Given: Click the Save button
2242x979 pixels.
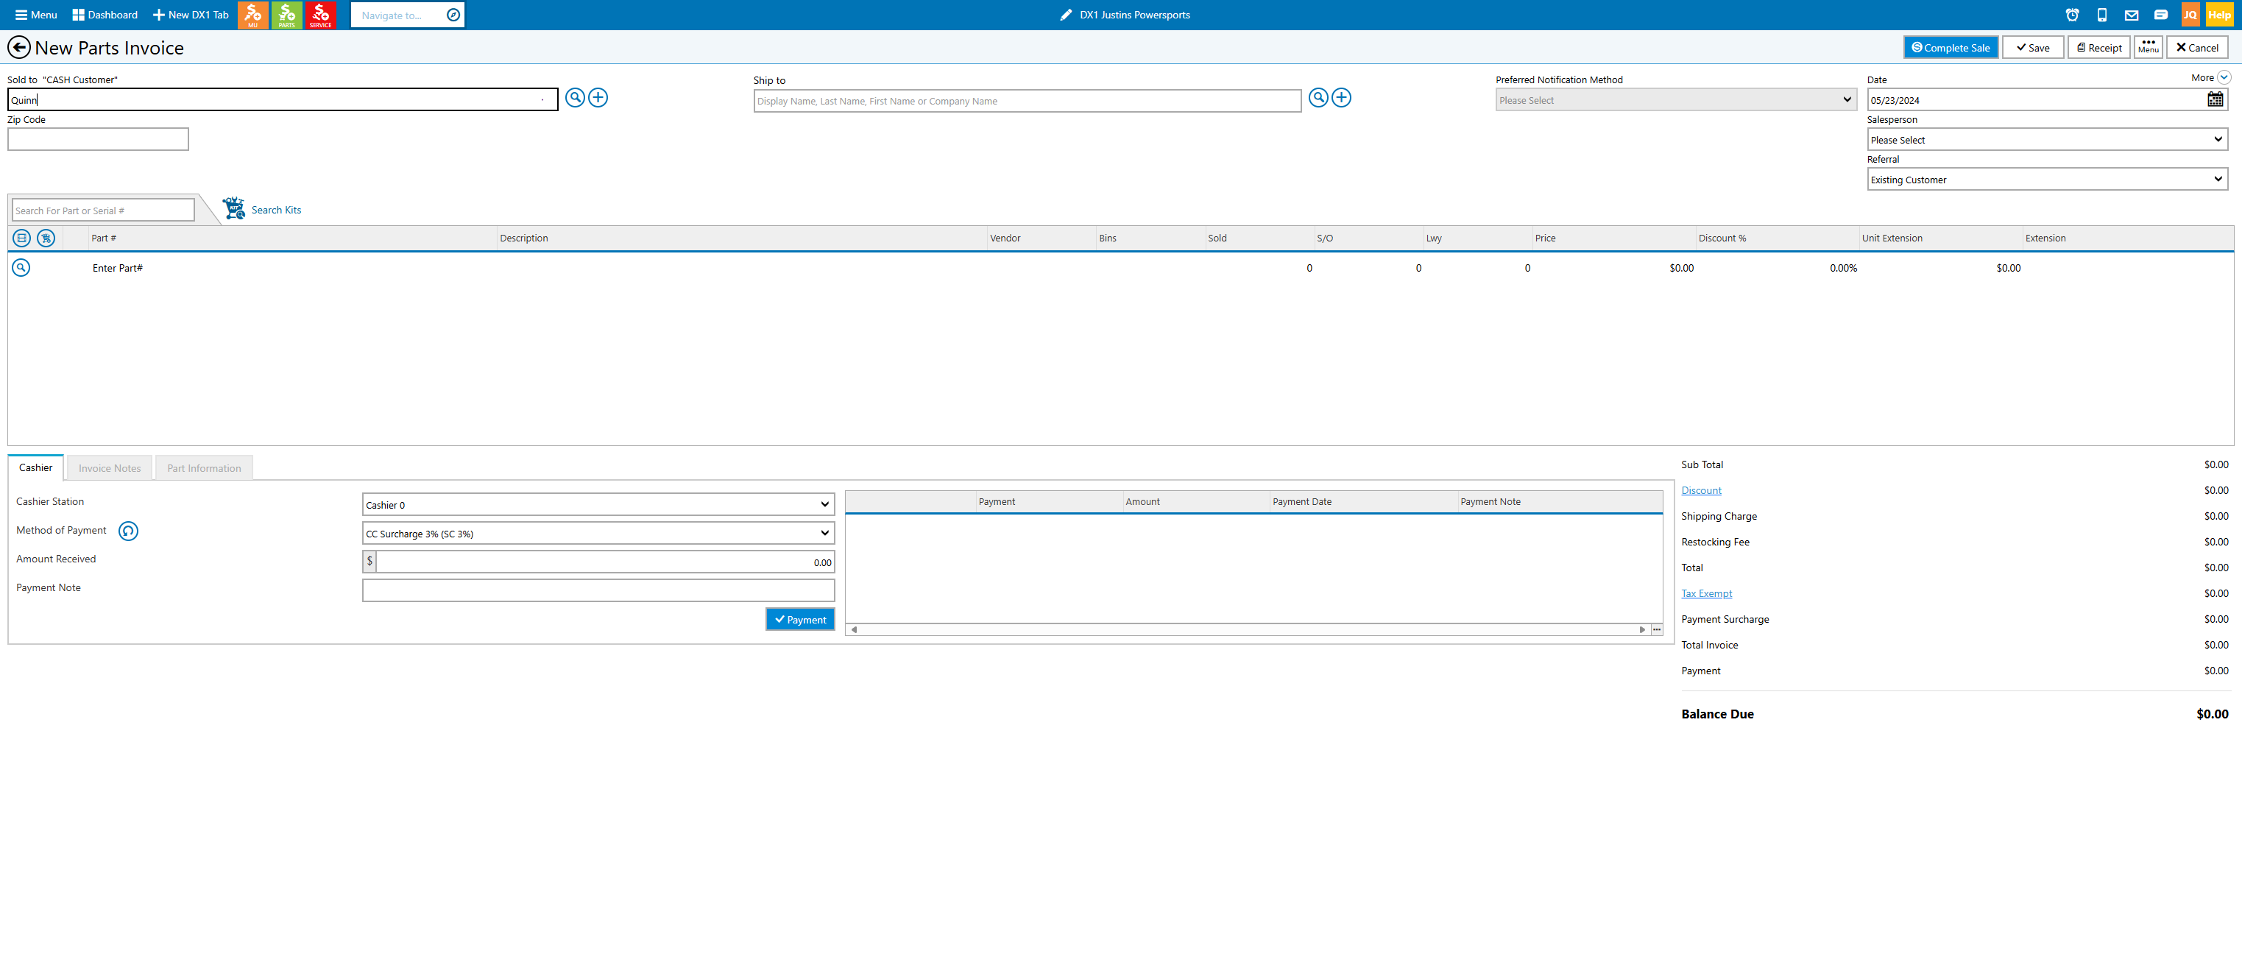Looking at the screenshot, I should (x=2032, y=48).
